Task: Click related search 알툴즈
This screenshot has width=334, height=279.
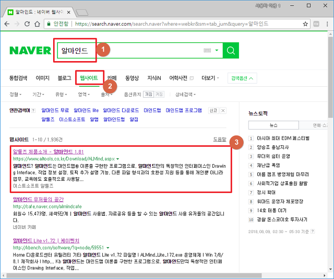Action: click(x=47, y=119)
